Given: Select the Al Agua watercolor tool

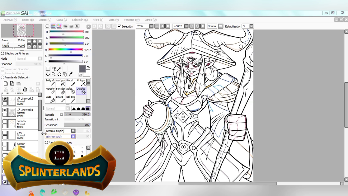Looking at the screenshot, I should (81, 83).
